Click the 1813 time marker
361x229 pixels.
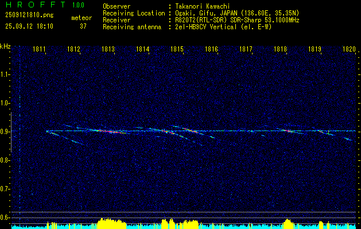click(x=108, y=49)
